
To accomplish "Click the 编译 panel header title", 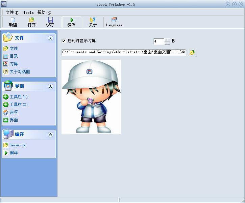I will tap(19, 134).
